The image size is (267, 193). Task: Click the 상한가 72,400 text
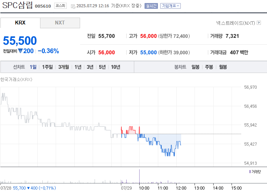click(174, 36)
